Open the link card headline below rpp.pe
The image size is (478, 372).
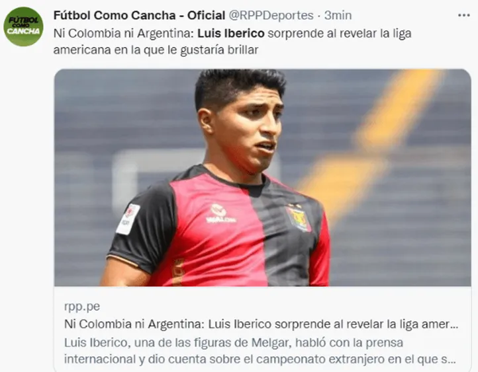262,324
